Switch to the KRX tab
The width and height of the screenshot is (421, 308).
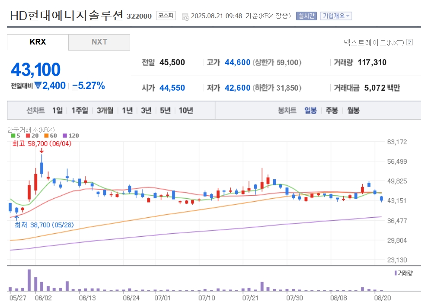point(38,42)
